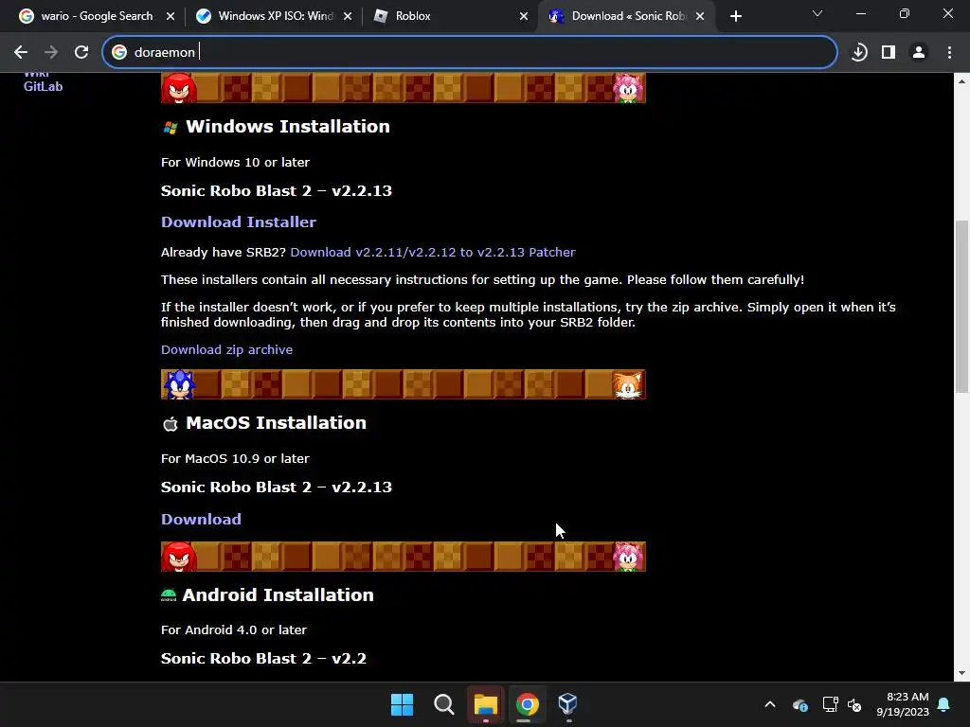
Task: Click the scrollbar up arrow
Action: [x=961, y=81]
